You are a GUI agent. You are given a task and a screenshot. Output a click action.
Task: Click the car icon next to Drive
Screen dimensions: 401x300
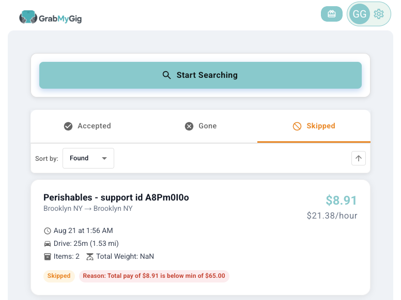[x=48, y=244]
